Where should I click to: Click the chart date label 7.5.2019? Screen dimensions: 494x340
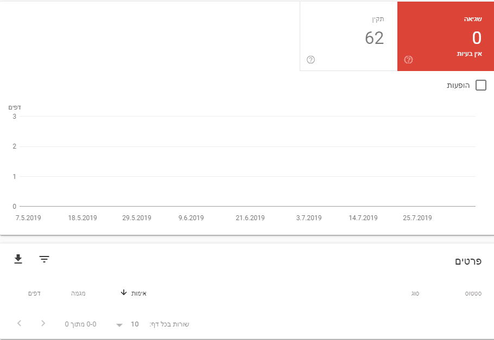[x=28, y=218]
